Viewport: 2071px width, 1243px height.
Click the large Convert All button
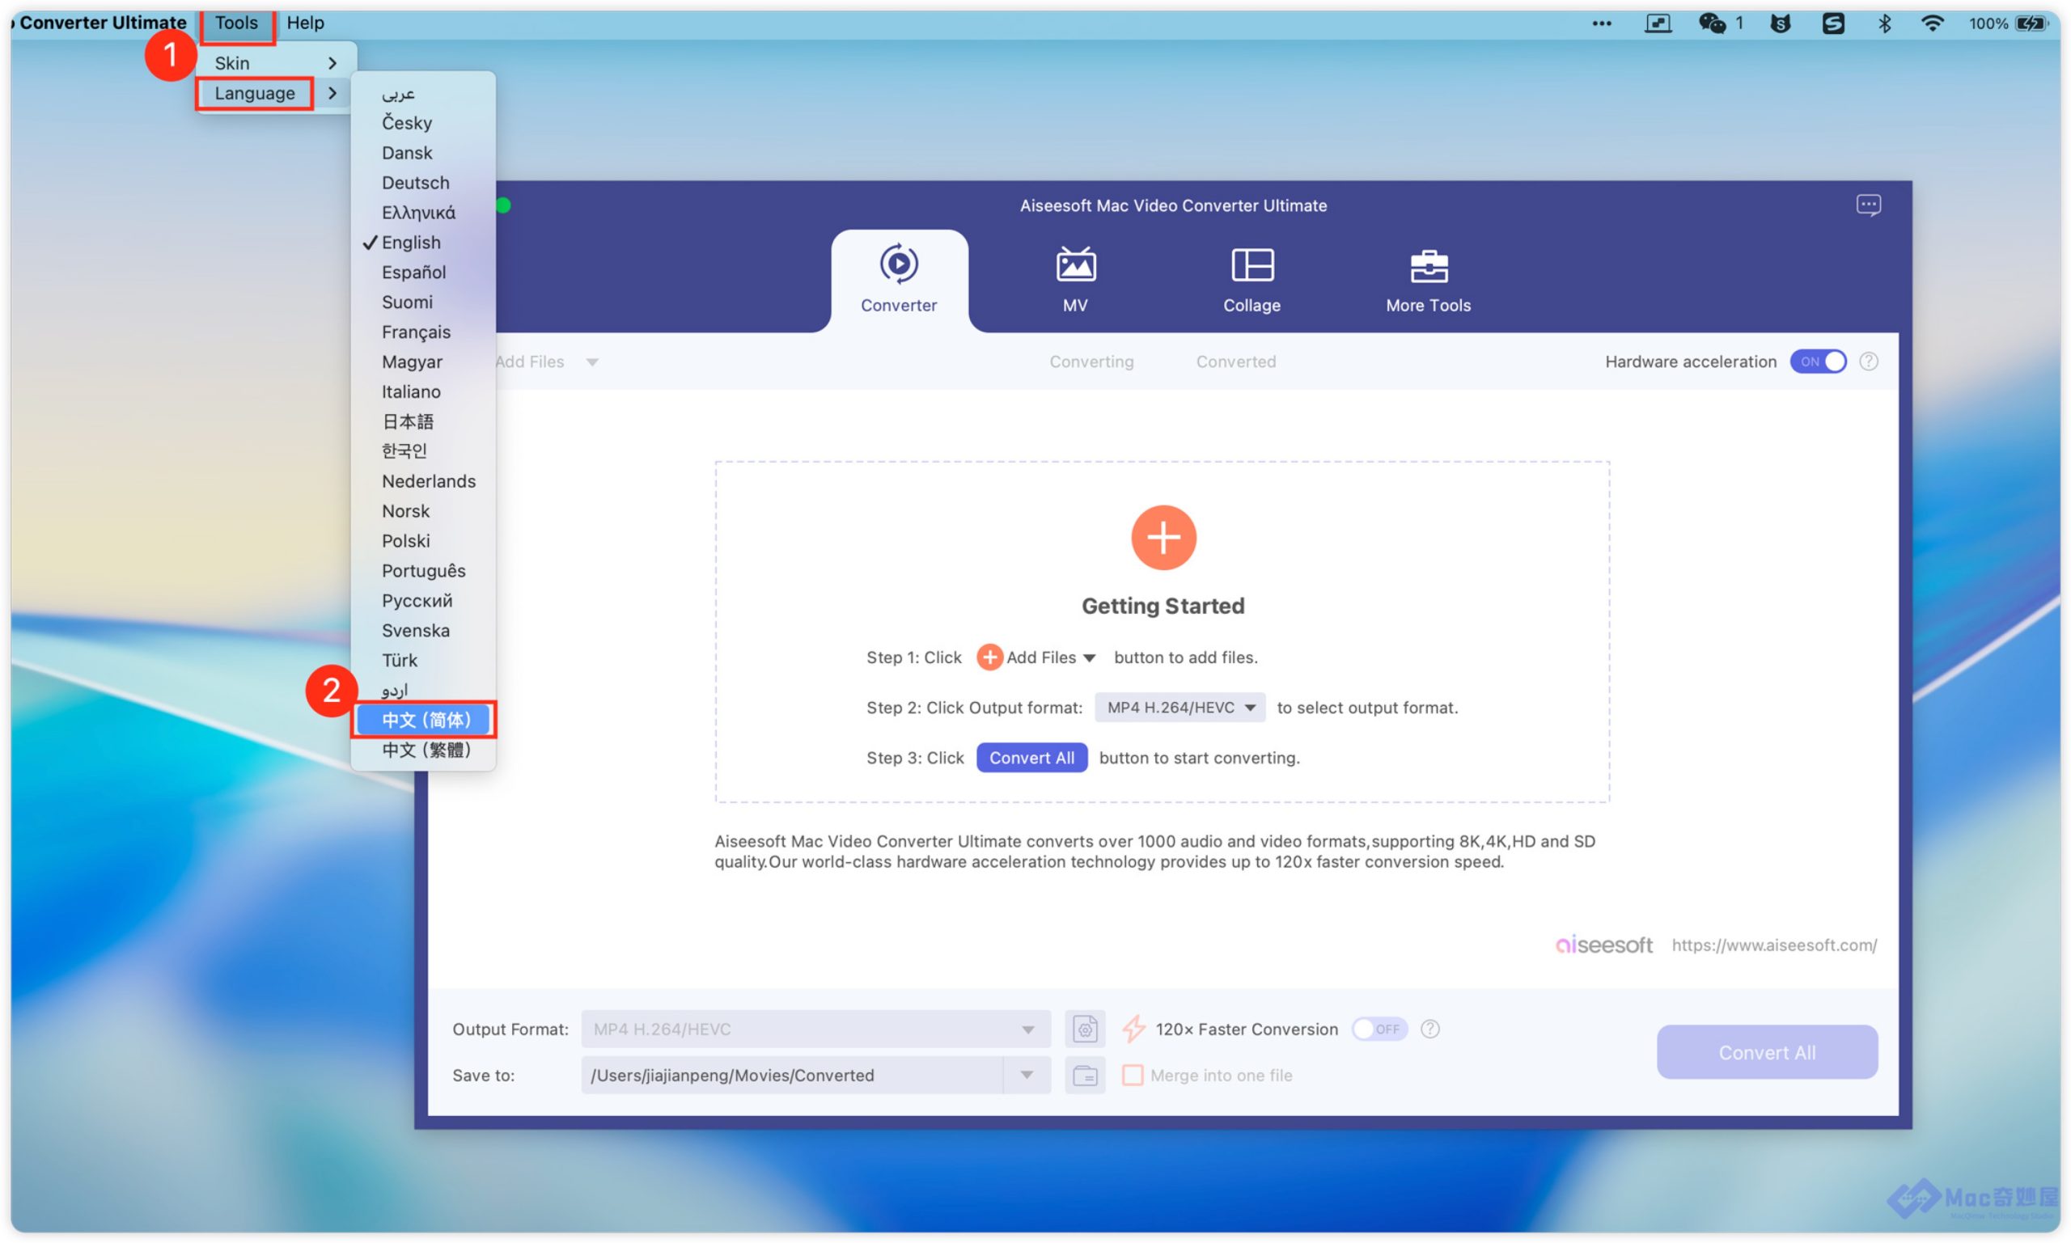click(x=1766, y=1052)
